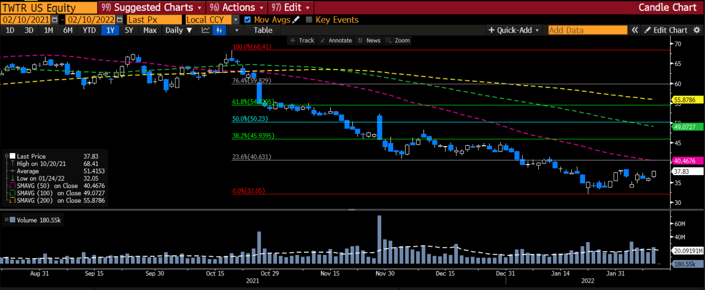
Task: Select the Max time range
Action: click(150, 30)
